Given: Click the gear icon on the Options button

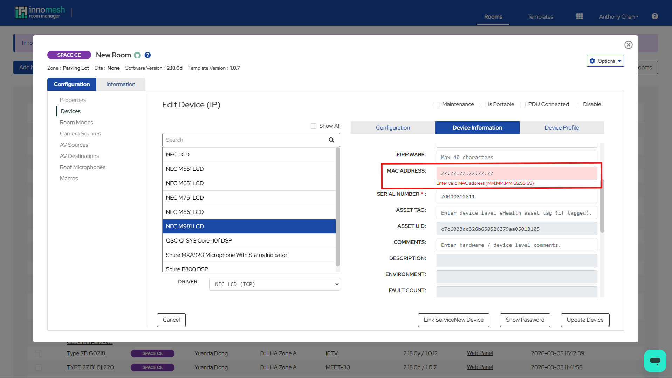Looking at the screenshot, I should coord(593,61).
